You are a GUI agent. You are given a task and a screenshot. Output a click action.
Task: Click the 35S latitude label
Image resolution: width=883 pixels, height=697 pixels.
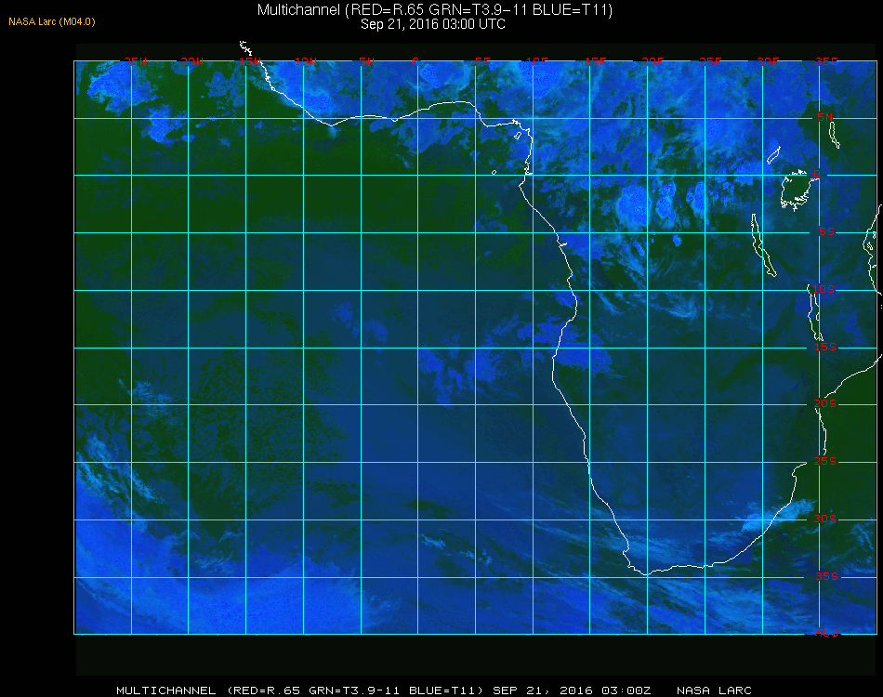point(826,576)
